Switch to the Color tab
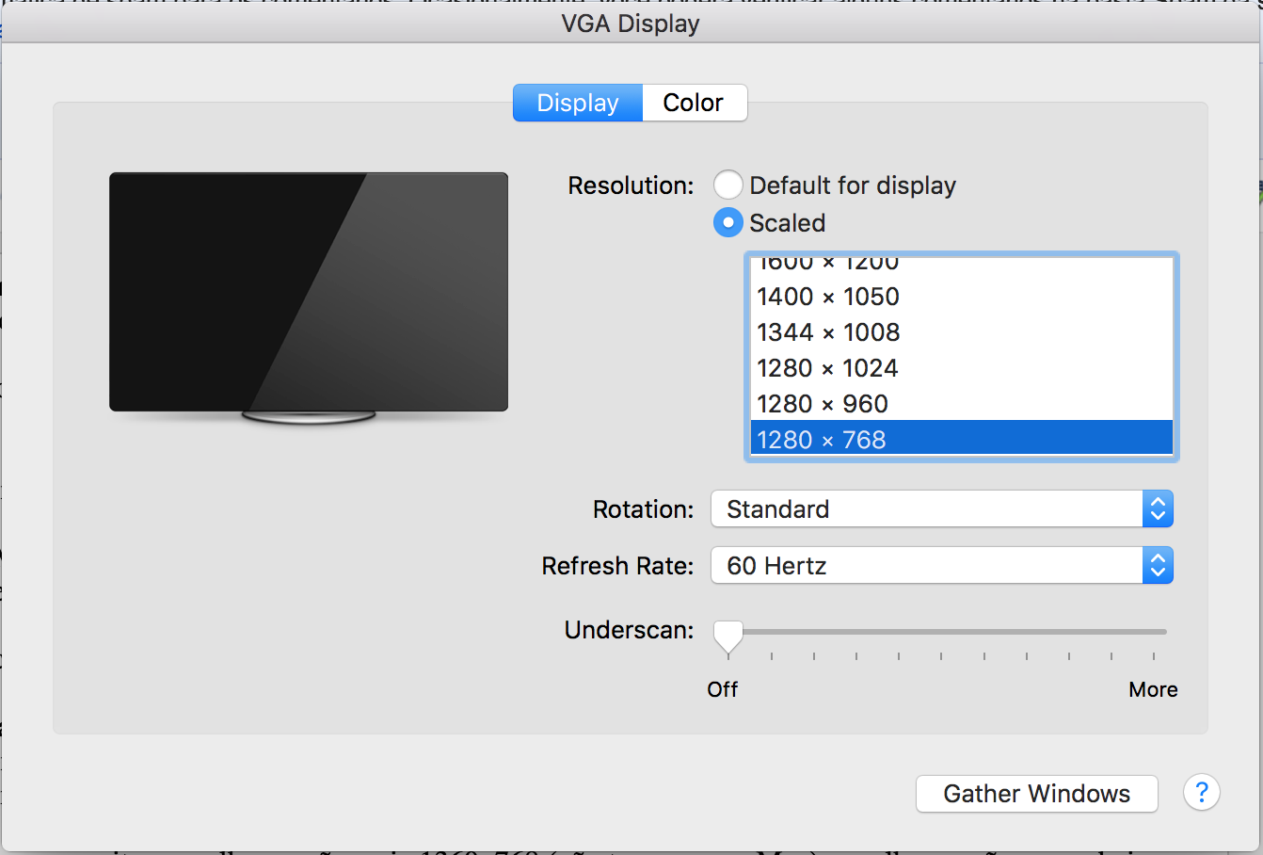 coord(695,103)
